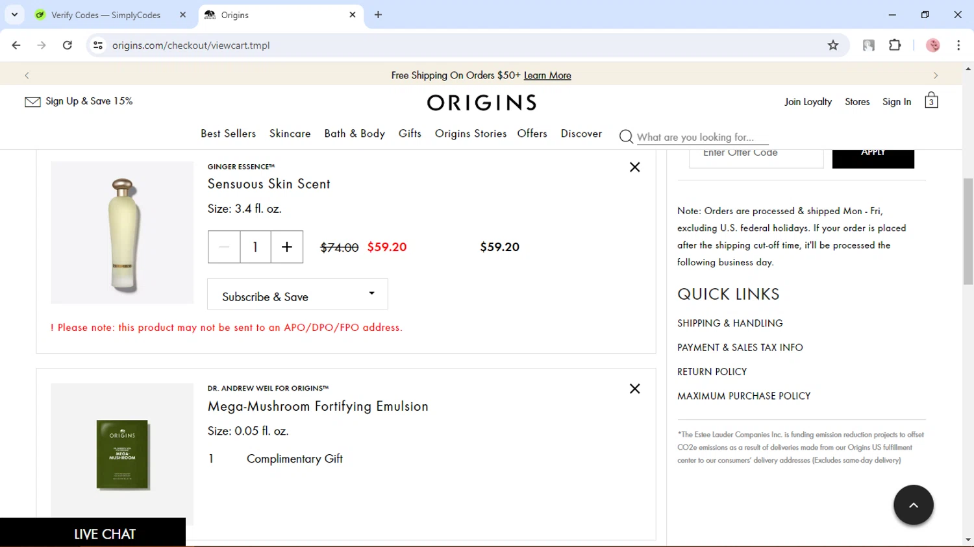The image size is (974, 547).
Task: Focus the What are you looking for search field
Action: click(x=703, y=137)
